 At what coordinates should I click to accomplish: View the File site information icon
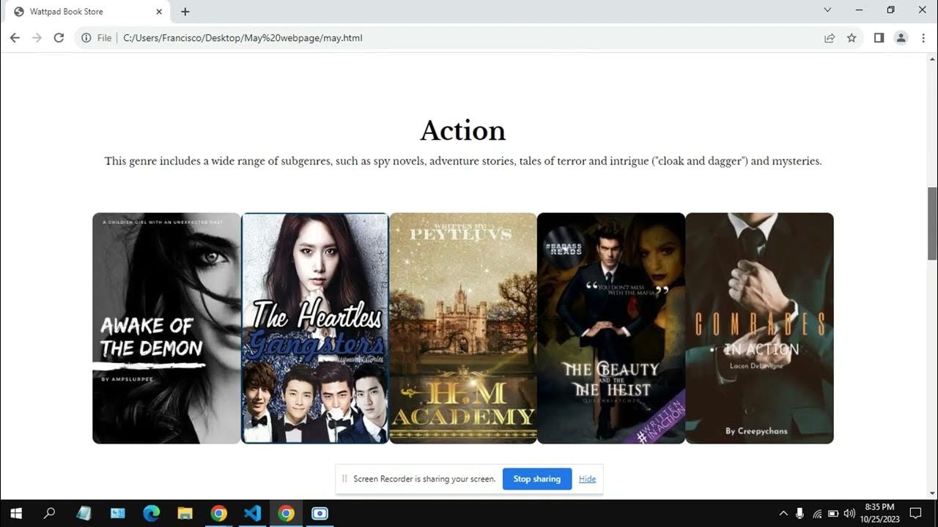(x=97, y=38)
